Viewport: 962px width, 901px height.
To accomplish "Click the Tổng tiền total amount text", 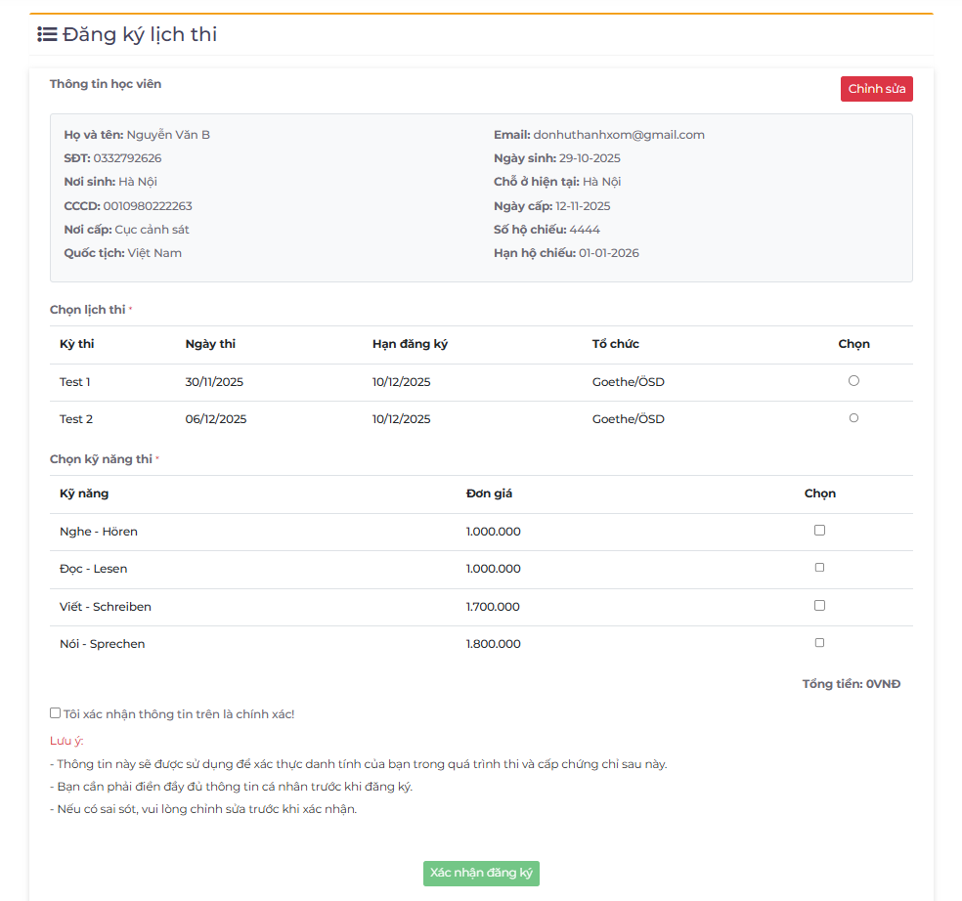I will [x=851, y=684].
